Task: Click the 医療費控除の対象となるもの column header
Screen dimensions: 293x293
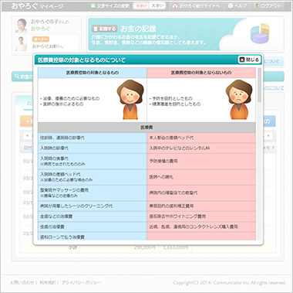Action: pyautogui.click(x=93, y=73)
